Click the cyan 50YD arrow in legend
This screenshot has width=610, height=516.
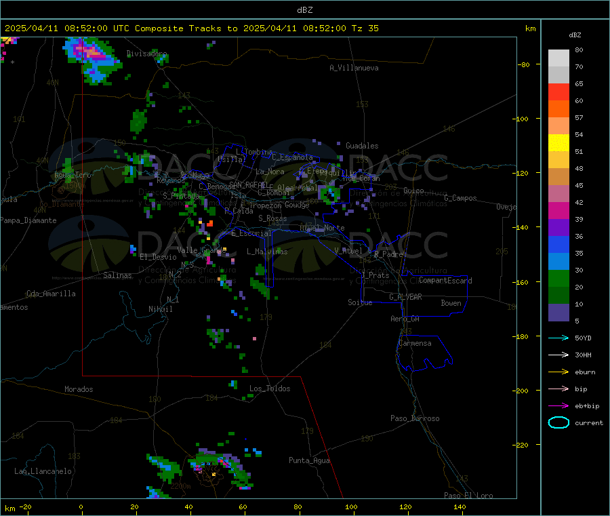coord(558,338)
